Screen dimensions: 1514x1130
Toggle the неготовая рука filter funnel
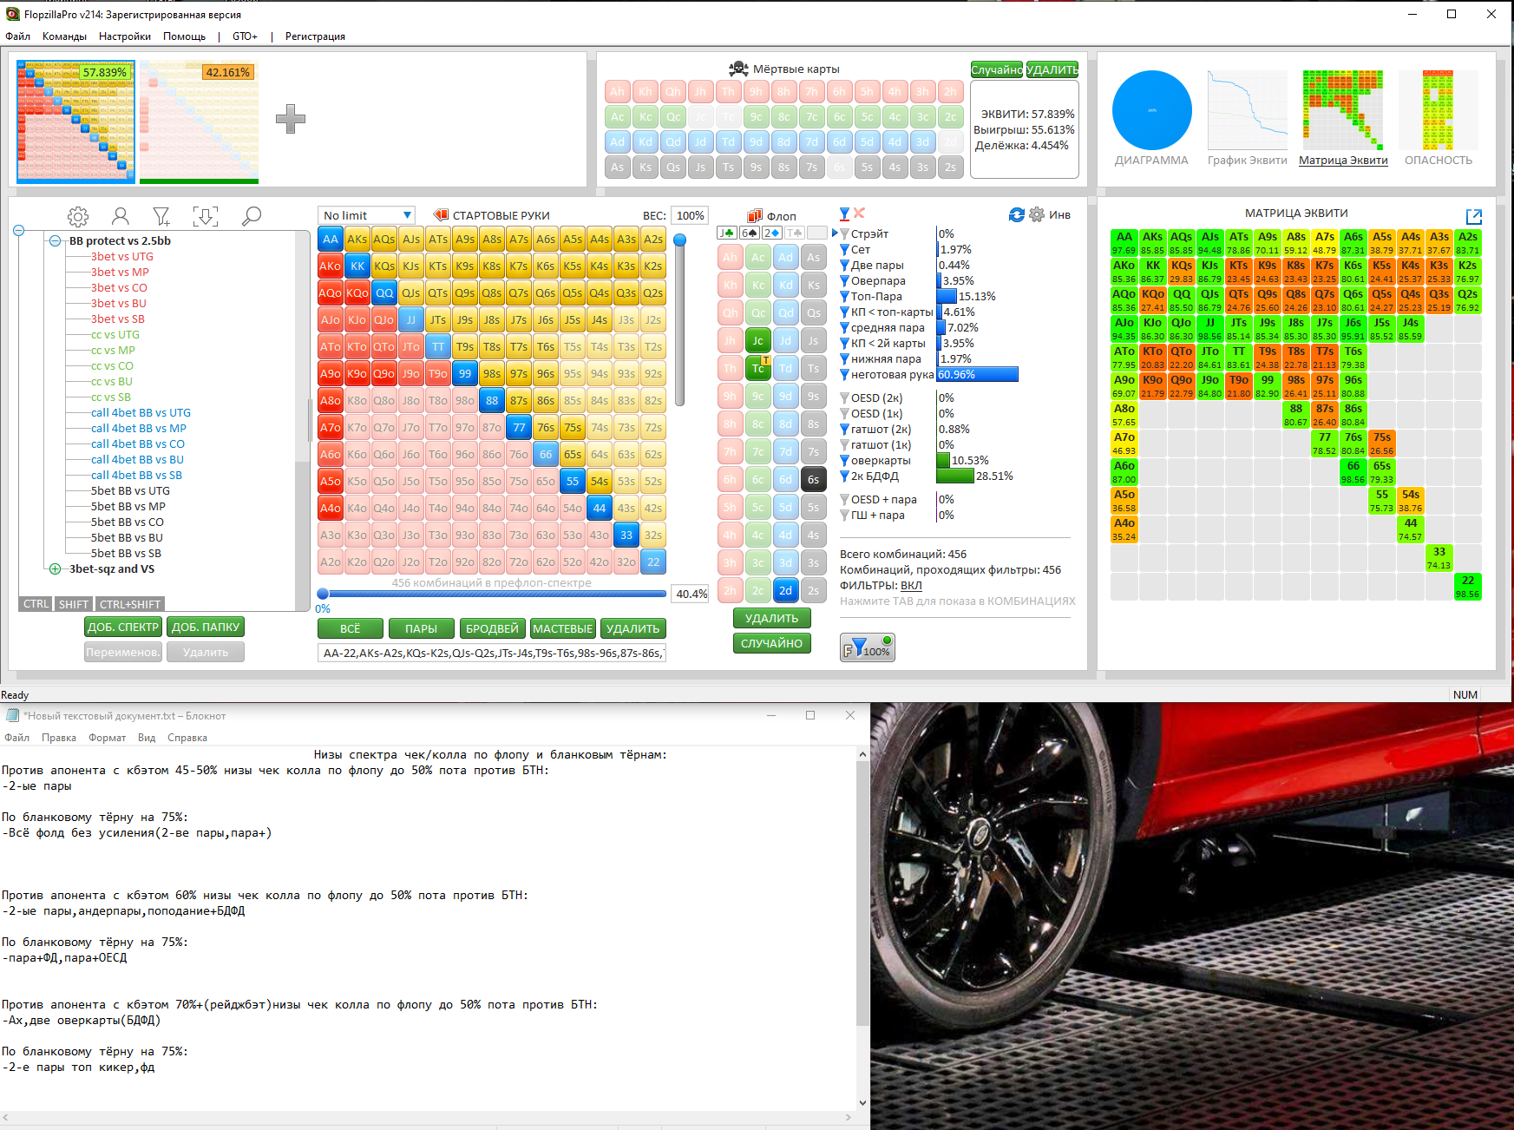844,375
